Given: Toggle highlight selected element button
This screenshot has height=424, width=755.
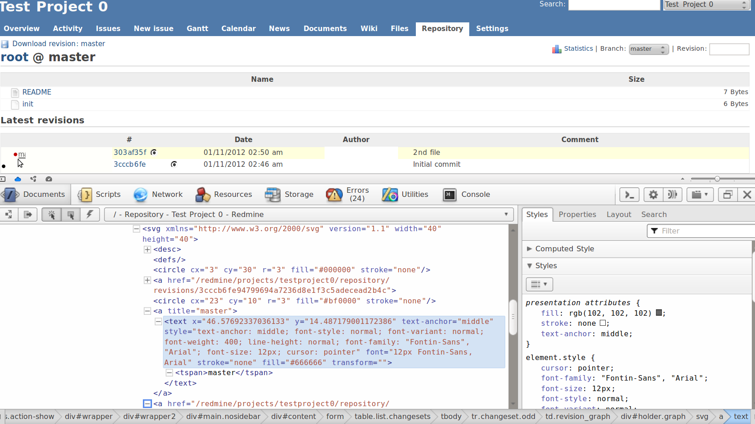Looking at the screenshot, I should pos(71,214).
